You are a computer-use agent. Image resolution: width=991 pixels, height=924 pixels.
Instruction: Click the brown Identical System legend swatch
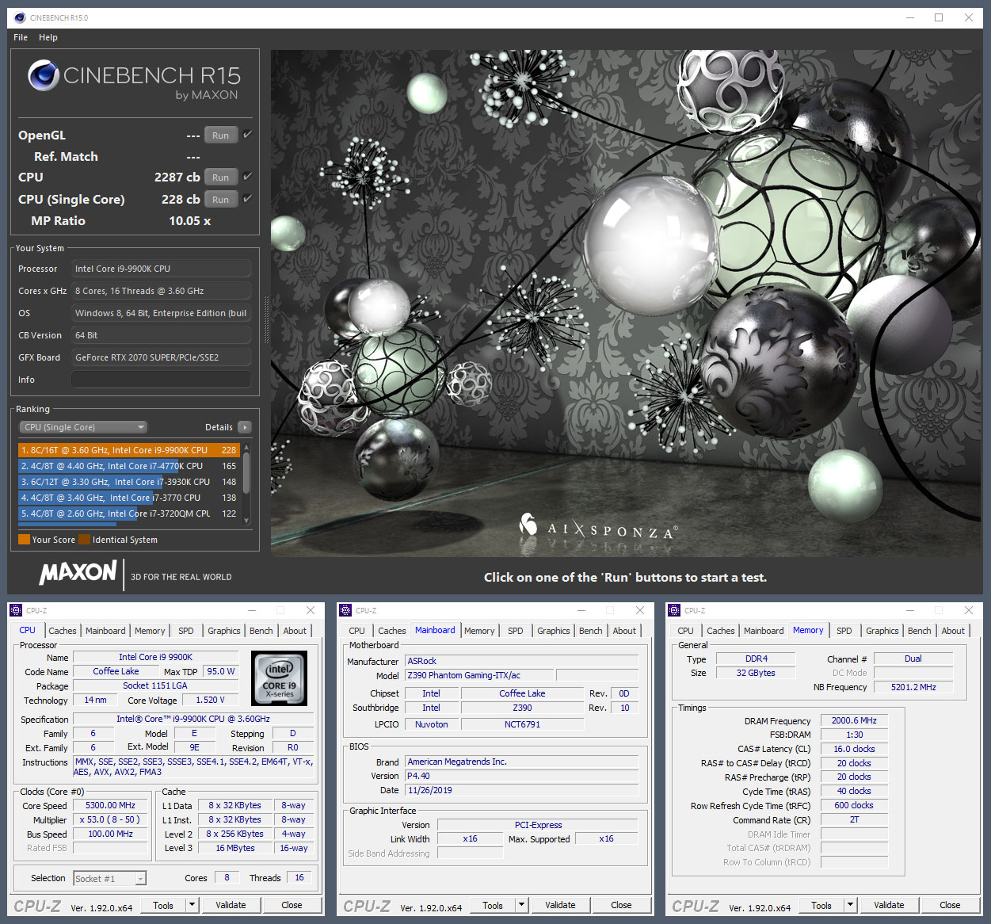point(84,540)
